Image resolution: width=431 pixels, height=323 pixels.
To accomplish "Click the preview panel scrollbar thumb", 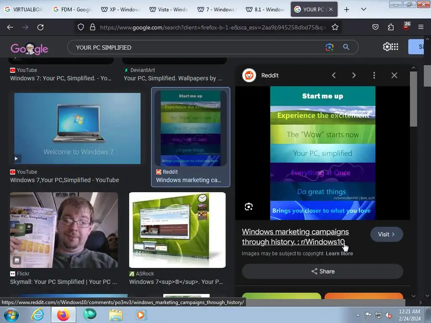I will coord(413,99).
